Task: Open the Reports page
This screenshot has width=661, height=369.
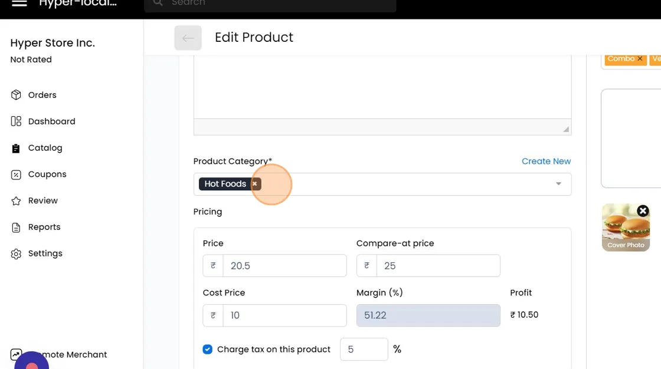Action: (x=44, y=227)
